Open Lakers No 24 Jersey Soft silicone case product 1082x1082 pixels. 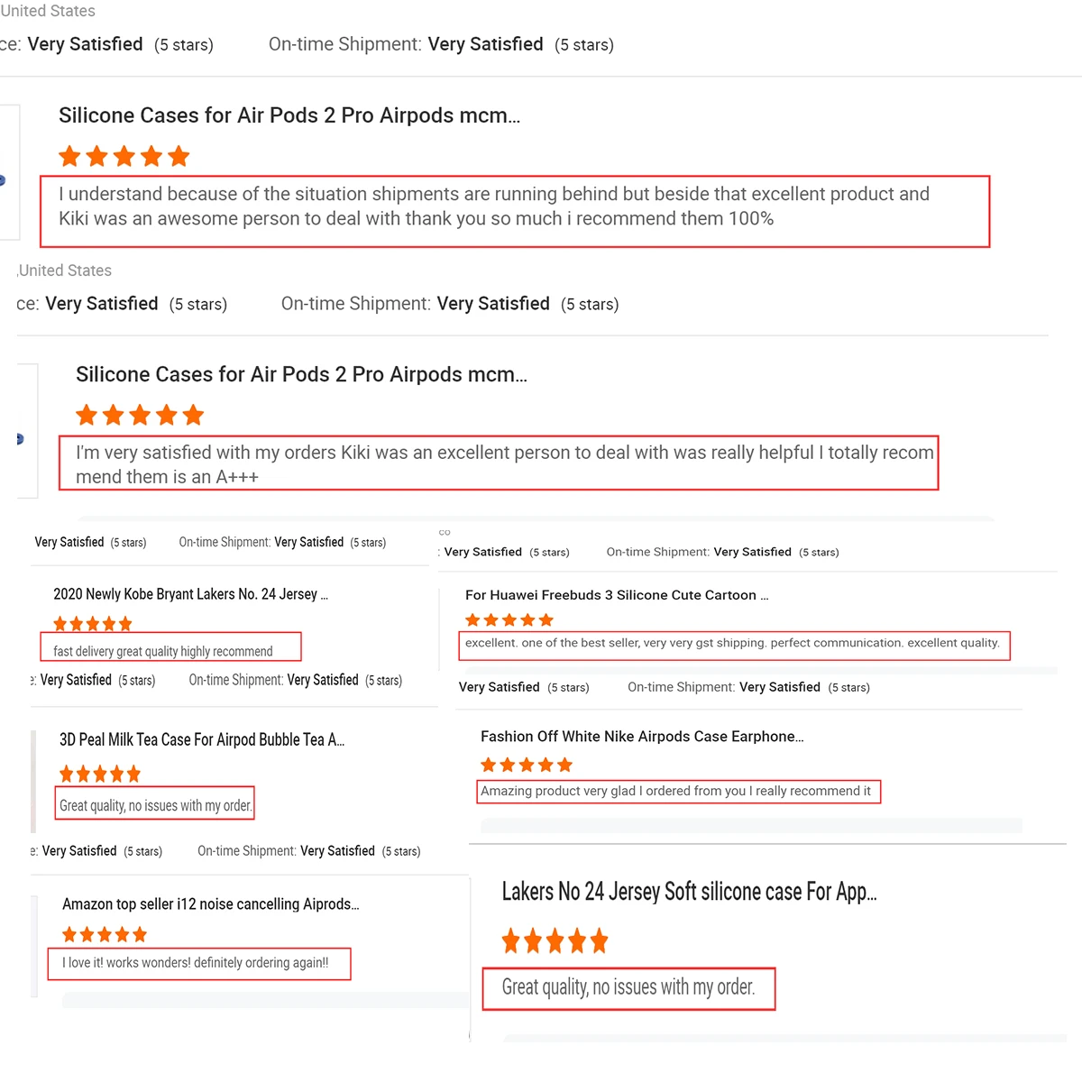point(689,892)
